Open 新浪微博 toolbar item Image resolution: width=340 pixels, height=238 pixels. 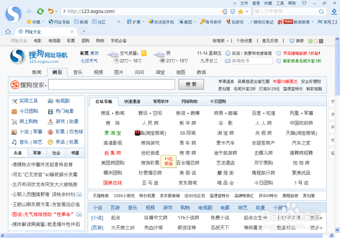tap(294, 22)
